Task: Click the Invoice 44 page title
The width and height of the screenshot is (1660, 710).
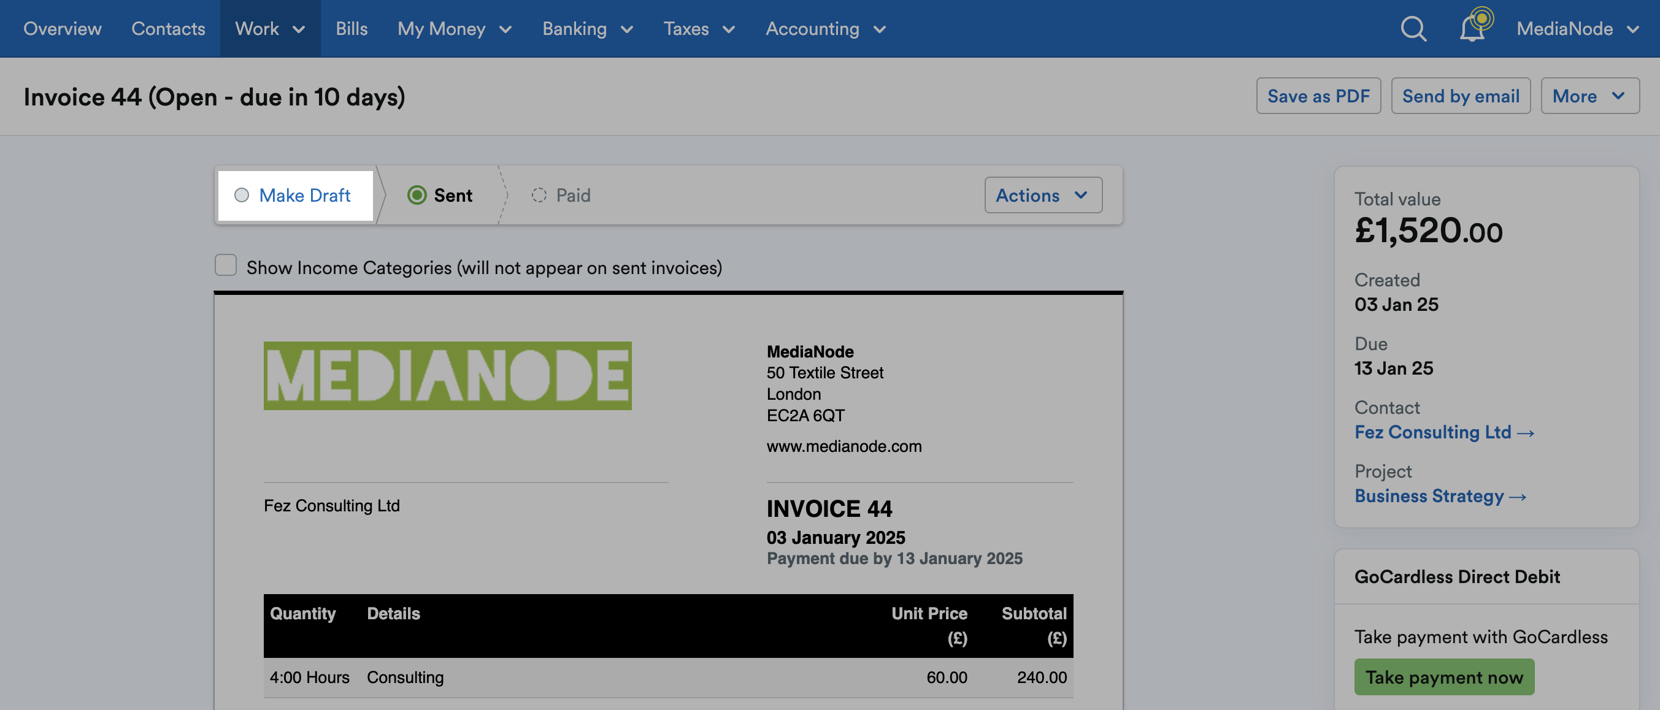Action: [x=215, y=97]
